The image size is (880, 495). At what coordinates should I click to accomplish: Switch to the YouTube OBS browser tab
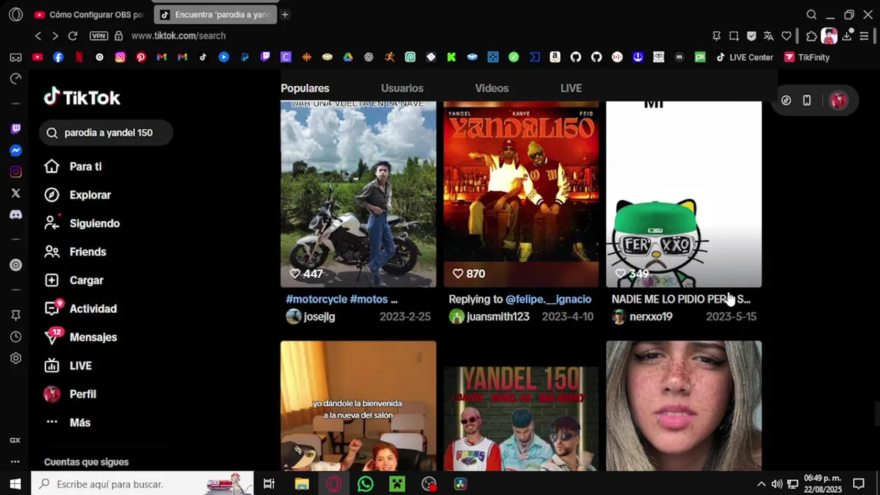pyautogui.click(x=89, y=14)
